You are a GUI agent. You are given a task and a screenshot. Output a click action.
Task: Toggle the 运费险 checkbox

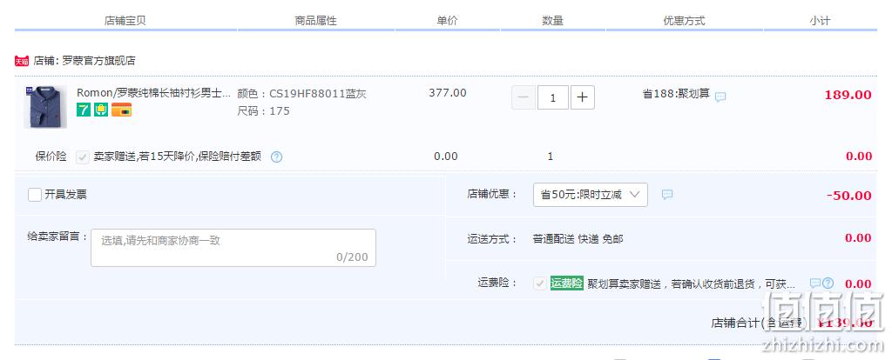(x=540, y=283)
